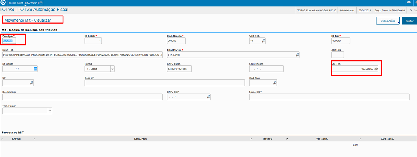Click the Fechar button
Screen dimensions: 417x157
pos(409,21)
